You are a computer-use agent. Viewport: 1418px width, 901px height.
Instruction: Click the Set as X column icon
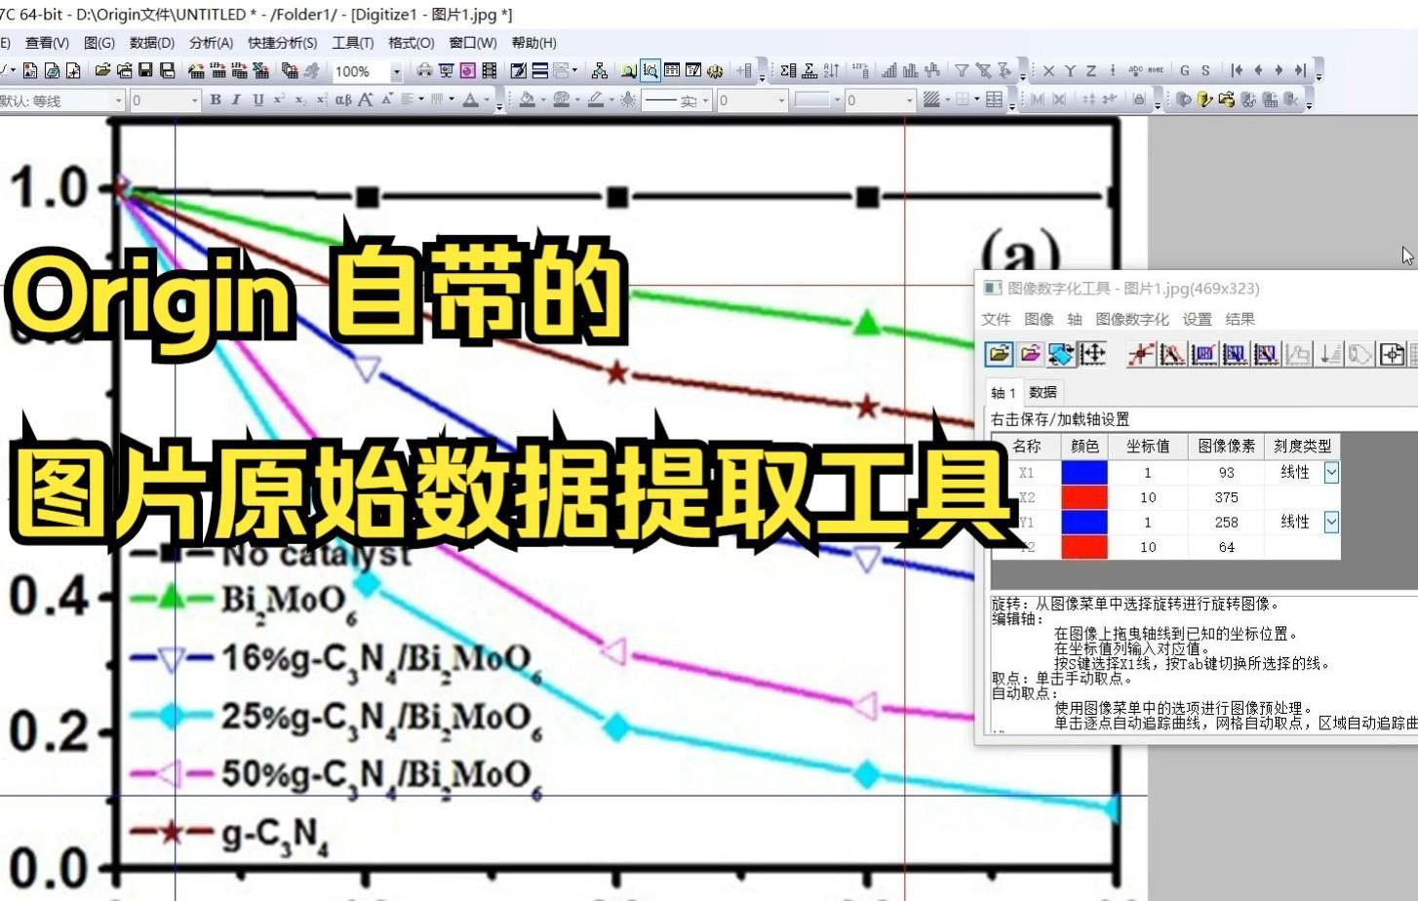(1048, 70)
